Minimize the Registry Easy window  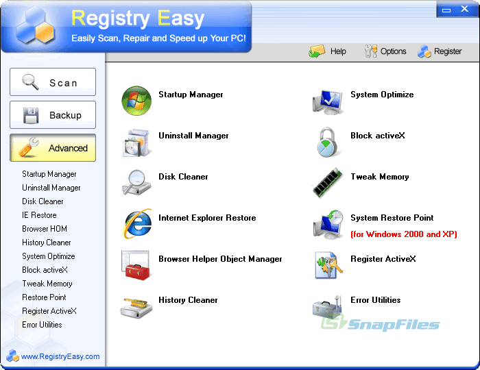[x=446, y=10]
